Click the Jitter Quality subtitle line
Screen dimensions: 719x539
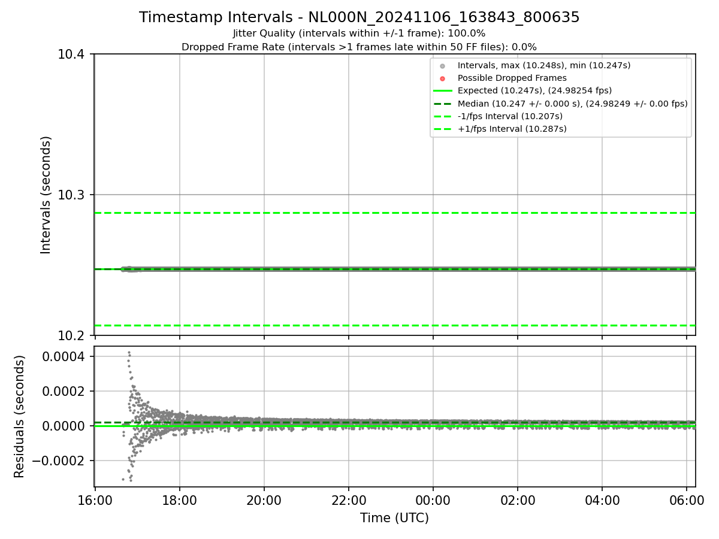pos(359,34)
